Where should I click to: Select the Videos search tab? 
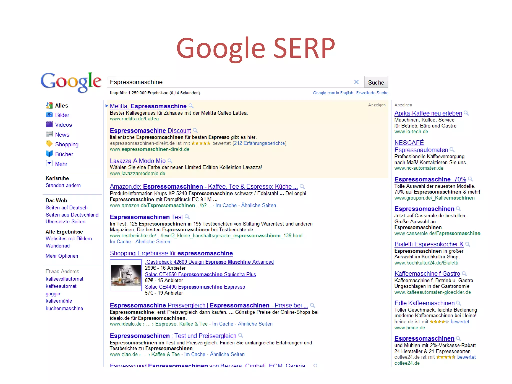coord(63,125)
